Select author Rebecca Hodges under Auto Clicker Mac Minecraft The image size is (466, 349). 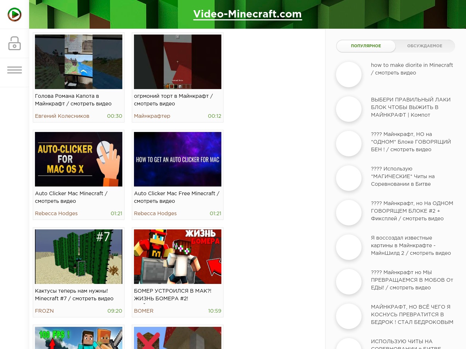click(x=56, y=213)
